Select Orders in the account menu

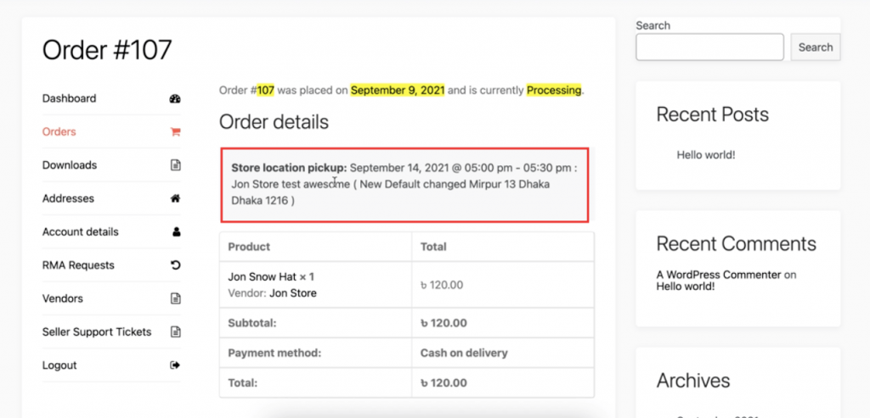click(x=59, y=131)
